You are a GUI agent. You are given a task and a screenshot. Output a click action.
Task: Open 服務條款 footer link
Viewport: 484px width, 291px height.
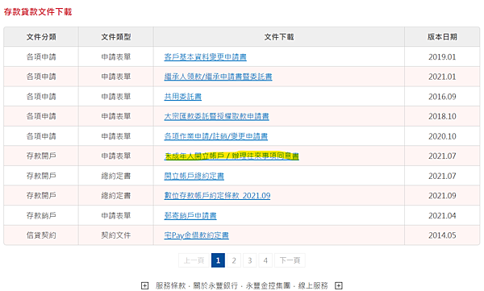click(x=170, y=285)
